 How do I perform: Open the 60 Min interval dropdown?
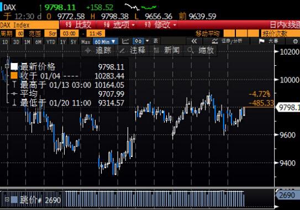(x=105, y=41)
